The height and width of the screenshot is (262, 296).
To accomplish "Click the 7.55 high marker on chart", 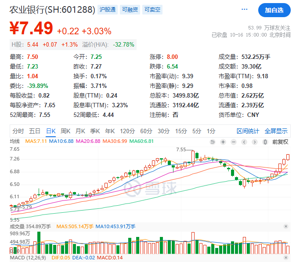I will pos(181,149).
